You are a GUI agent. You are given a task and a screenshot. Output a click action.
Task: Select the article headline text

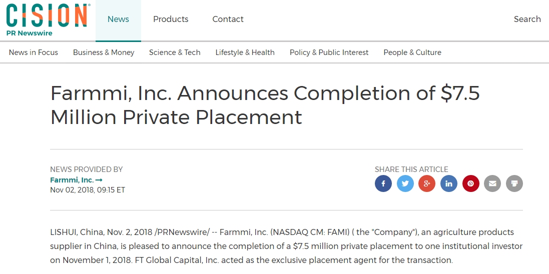265,105
